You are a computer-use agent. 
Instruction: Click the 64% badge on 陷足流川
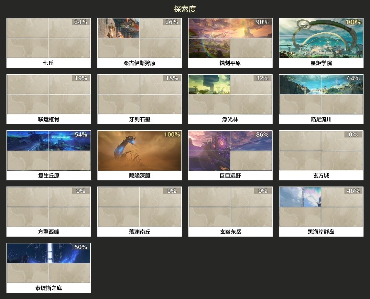click(353, 78)
